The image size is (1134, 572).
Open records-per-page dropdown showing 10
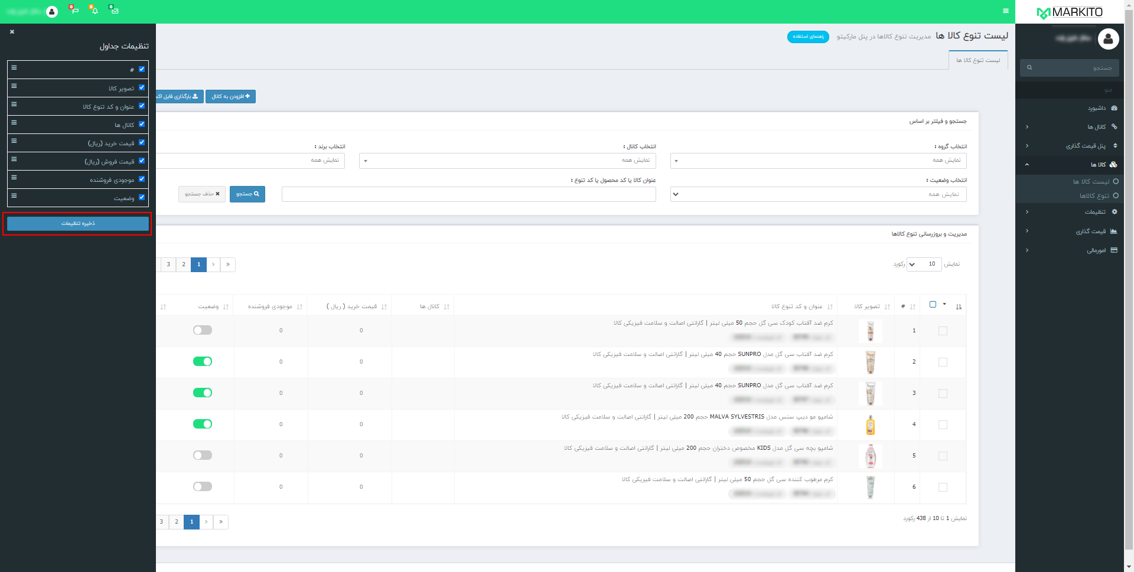pyautogui.click(x=924, y=264)
